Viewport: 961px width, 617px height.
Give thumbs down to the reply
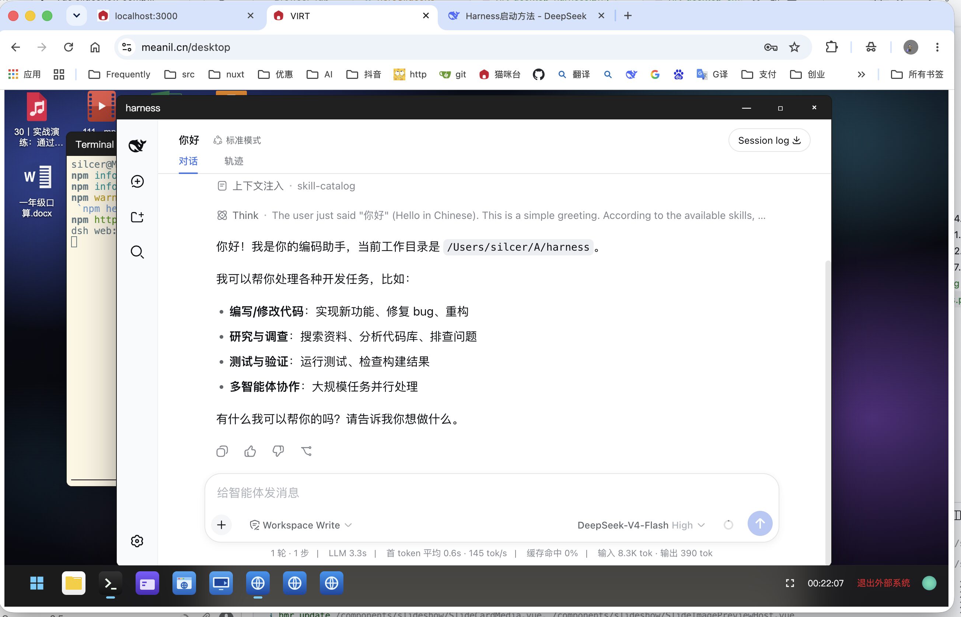click(x=278, y=451)
